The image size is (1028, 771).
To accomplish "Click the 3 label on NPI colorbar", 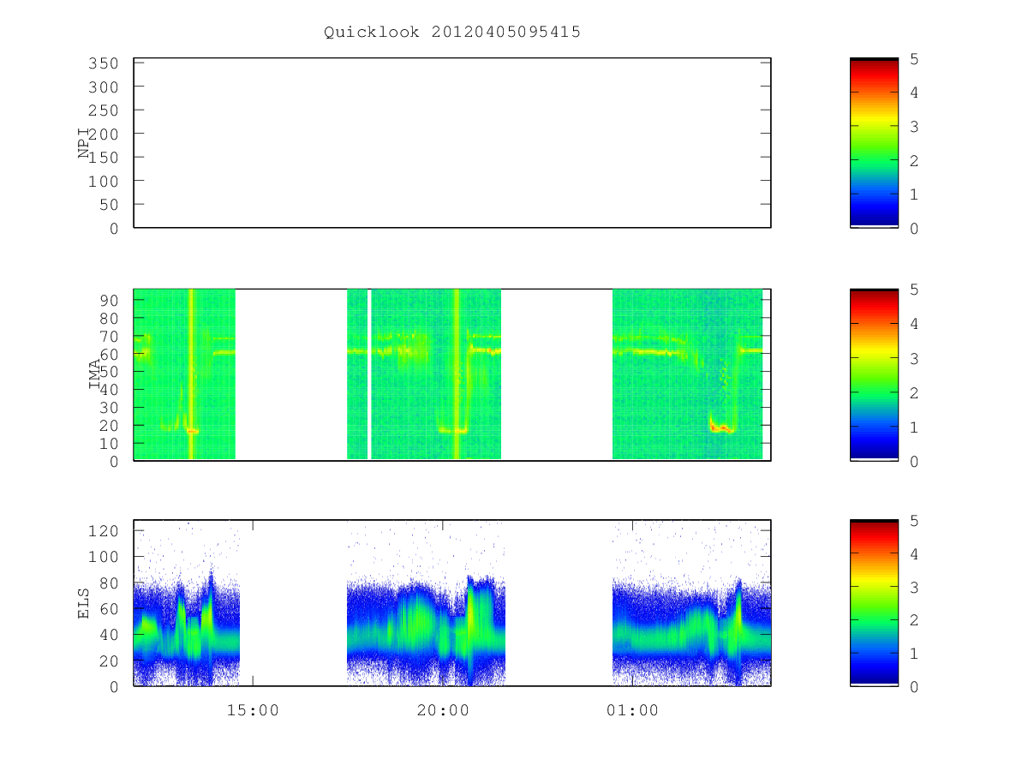I will [914, 127].
